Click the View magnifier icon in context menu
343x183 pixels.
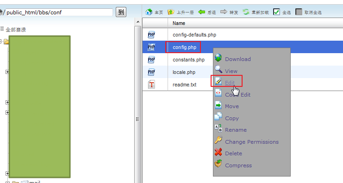(x=218, y=69)
